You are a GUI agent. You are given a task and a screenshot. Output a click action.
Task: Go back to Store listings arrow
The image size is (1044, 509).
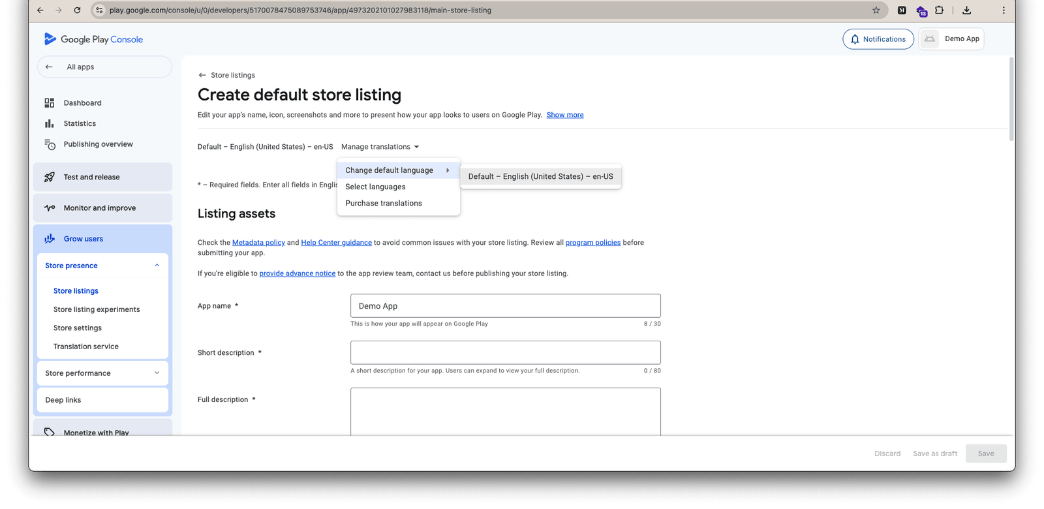tap(202, 75)
